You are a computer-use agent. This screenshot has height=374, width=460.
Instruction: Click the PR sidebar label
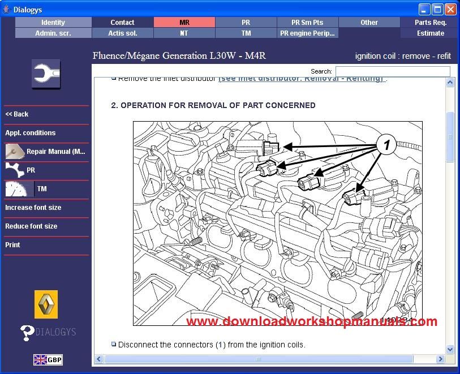click(x=31, y=170)
